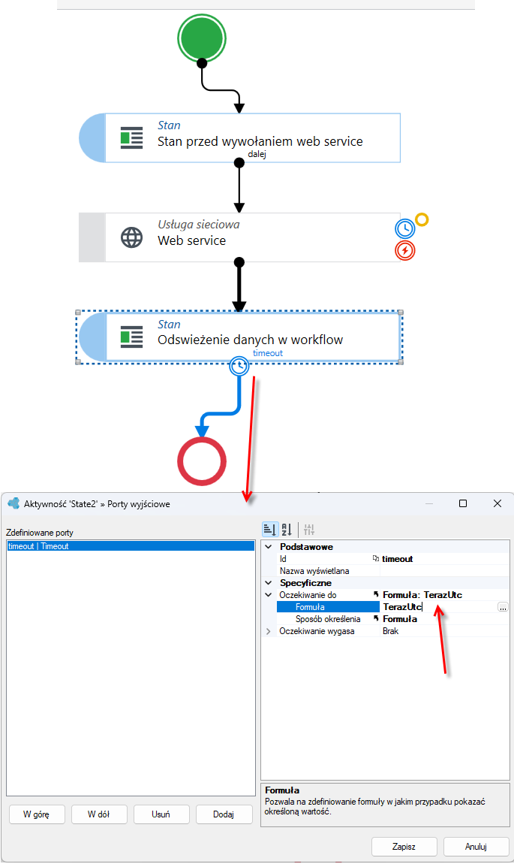Image resolution: width=514 pixels, height=867 pixels.
Task: Click the alphabetical sort icon in property grid
Action: (x=287, y=530)
